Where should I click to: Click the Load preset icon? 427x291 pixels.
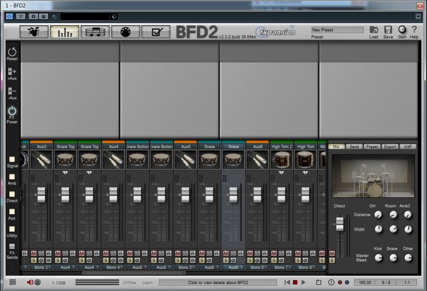click(x=374, y=30)
